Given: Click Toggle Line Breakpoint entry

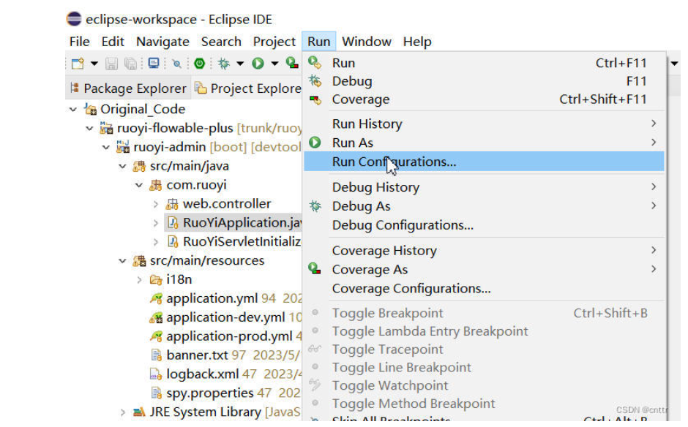Looking at the screenshot, I should pos(484,367).
